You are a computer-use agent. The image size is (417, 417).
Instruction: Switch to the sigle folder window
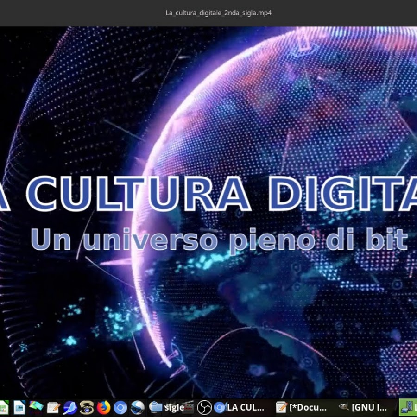[x=167, y=408]
